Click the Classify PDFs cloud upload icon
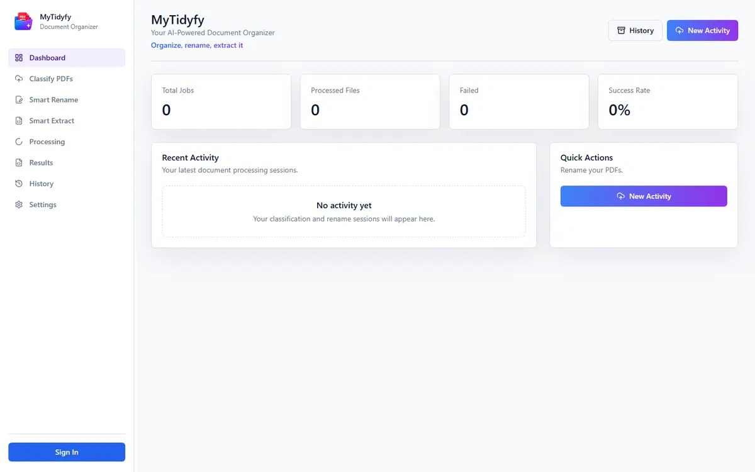 pos(19,79)
